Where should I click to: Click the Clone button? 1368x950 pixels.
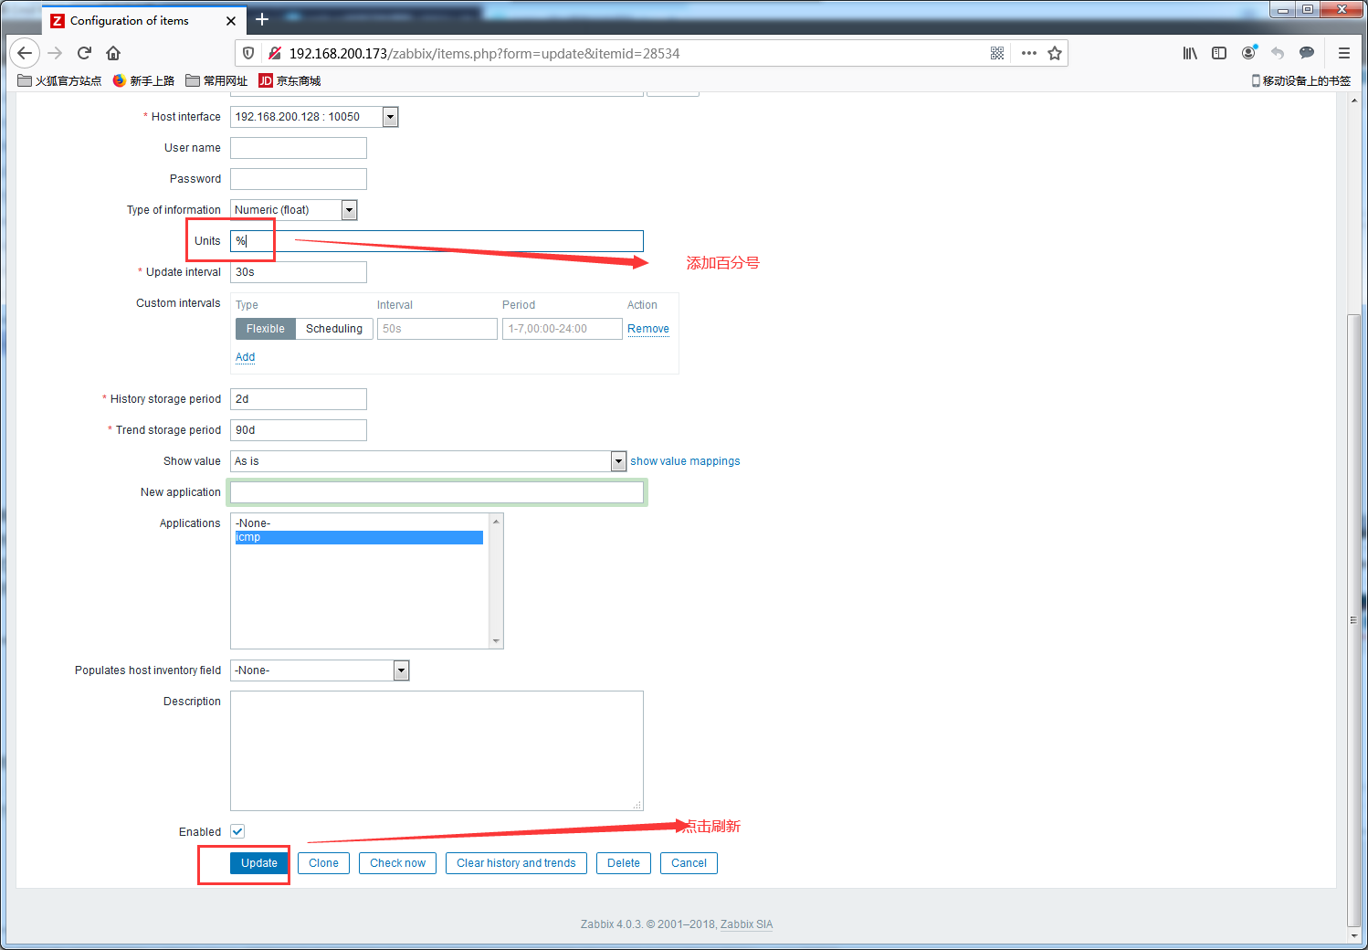pyautogui.click(x=323, y=863)
